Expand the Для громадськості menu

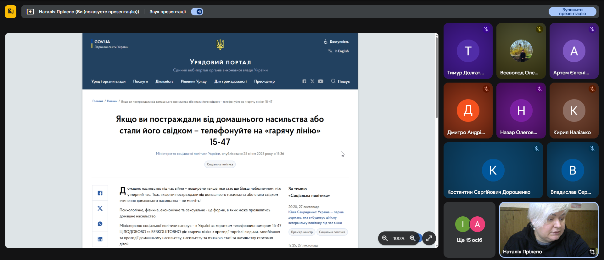[230, 81]
